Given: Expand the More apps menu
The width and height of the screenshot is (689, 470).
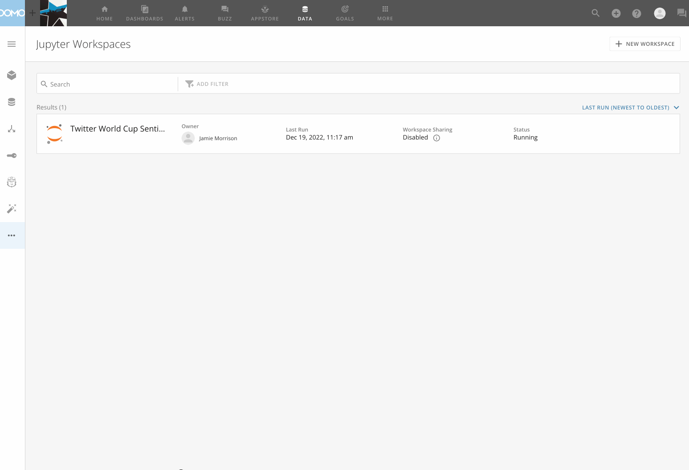Looking at the screenshot, I should tap(385, 13).
